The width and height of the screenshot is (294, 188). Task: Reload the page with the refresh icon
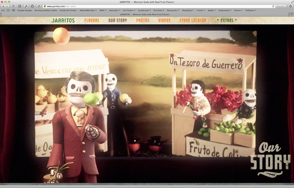(273, 6)
